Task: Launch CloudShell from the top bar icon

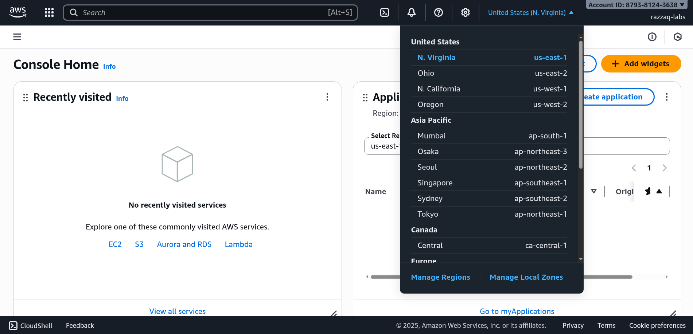Action: coord(385,13)
